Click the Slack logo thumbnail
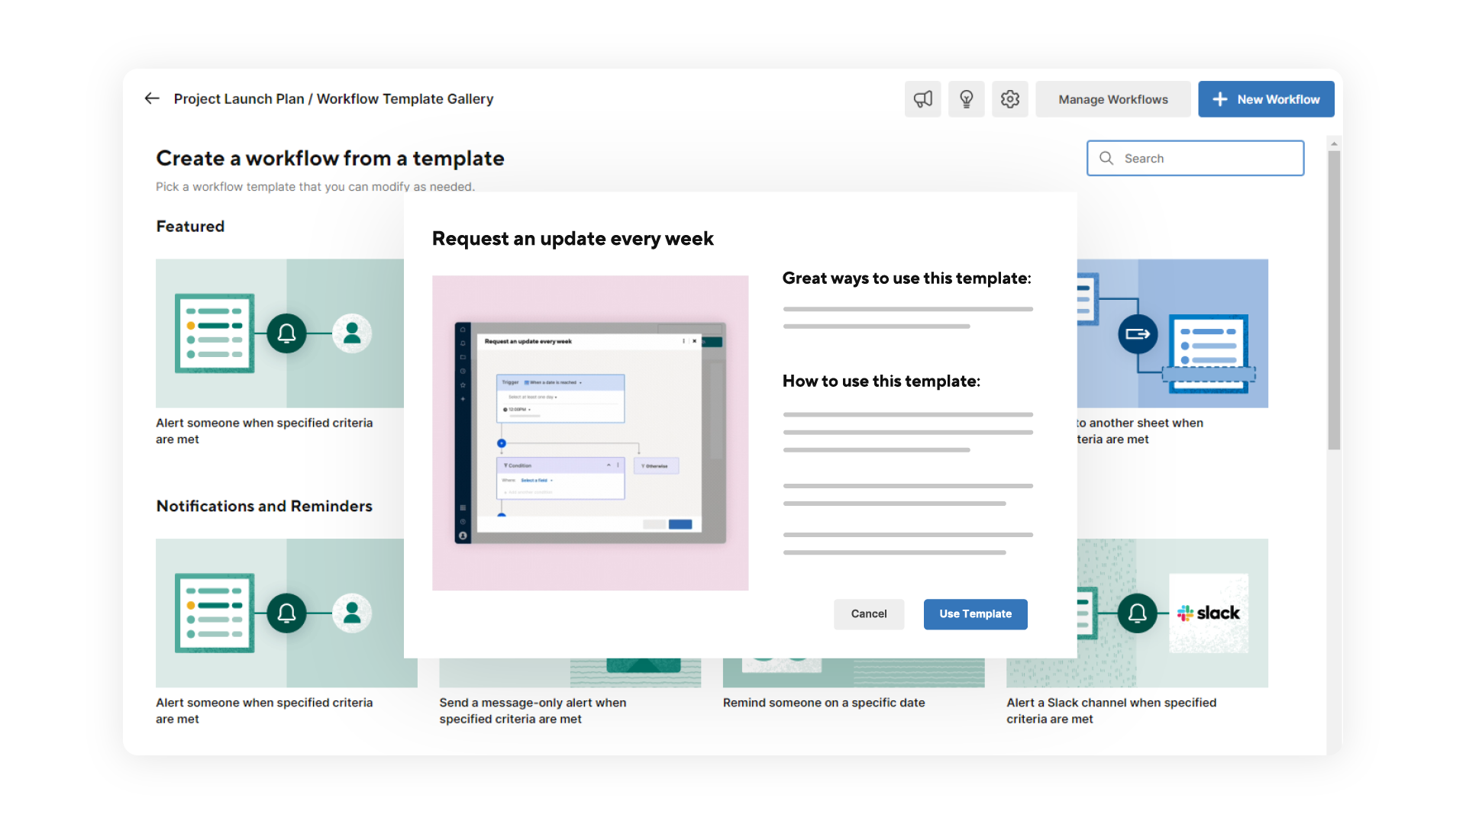1466x824 pixels. (x=1209, y=613)
